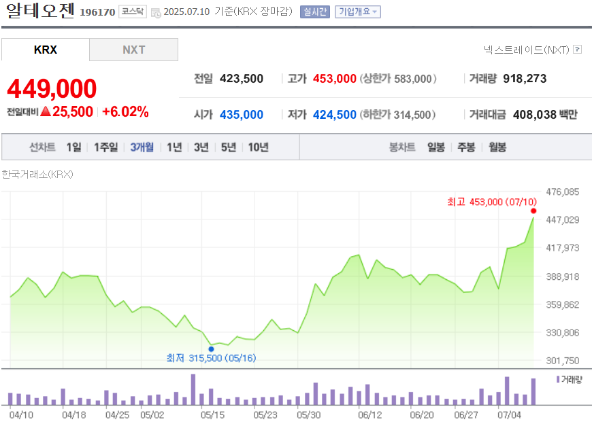Click the blue 최저 marker dot on chart
Screen dimensions: 592x428
[x=211, y=349]
